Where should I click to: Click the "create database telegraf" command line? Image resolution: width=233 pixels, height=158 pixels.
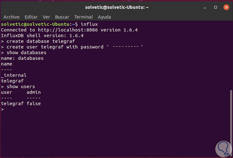click(41, 41)
